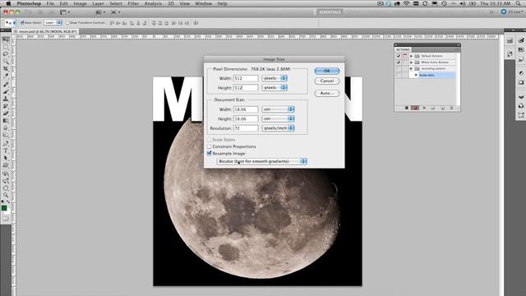Click align left edges in options bar

pyautogui.click(x=131, y=23)
